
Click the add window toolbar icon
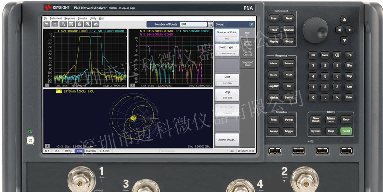(71, 24)
